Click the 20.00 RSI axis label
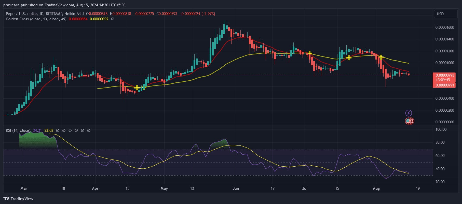 [440, 182]
